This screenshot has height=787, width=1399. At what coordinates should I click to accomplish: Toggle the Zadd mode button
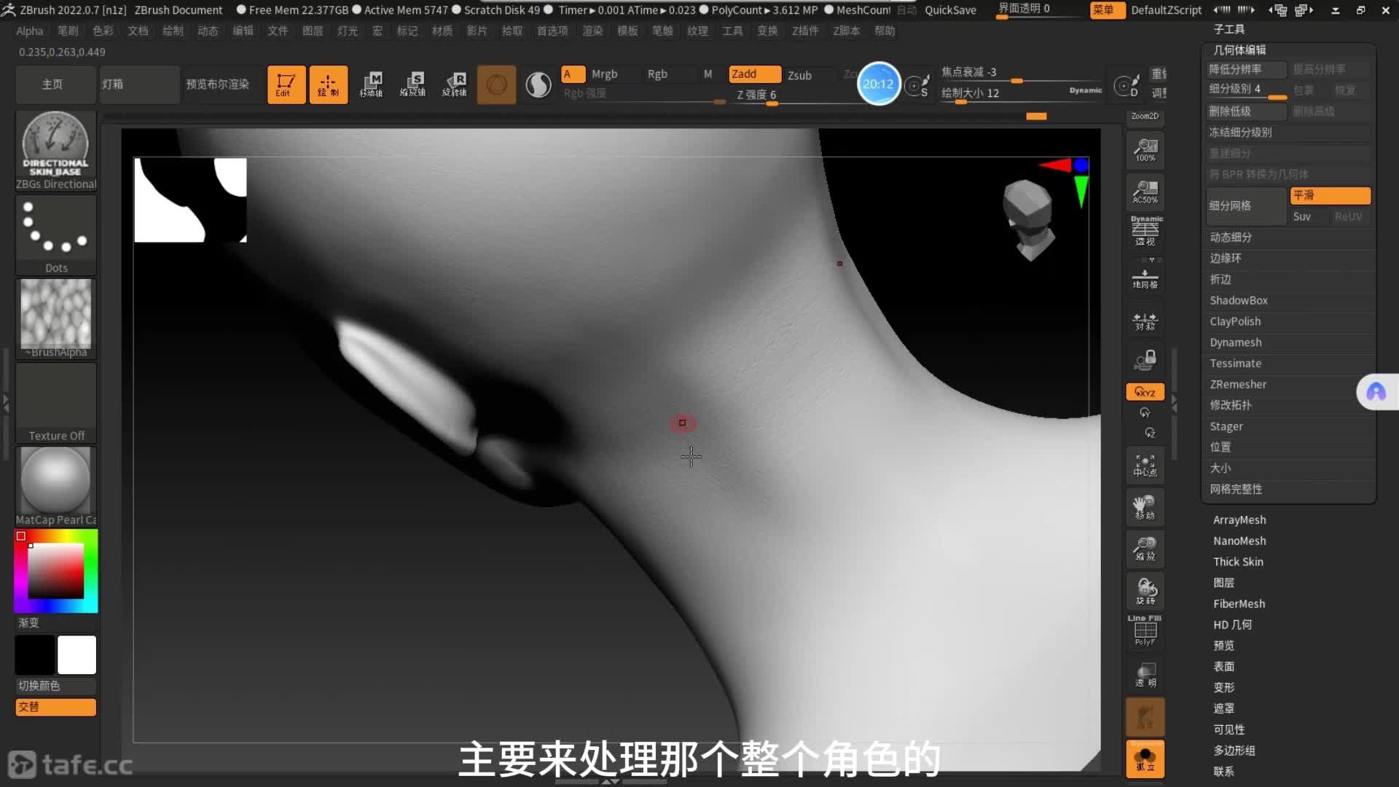click(754, 74)
